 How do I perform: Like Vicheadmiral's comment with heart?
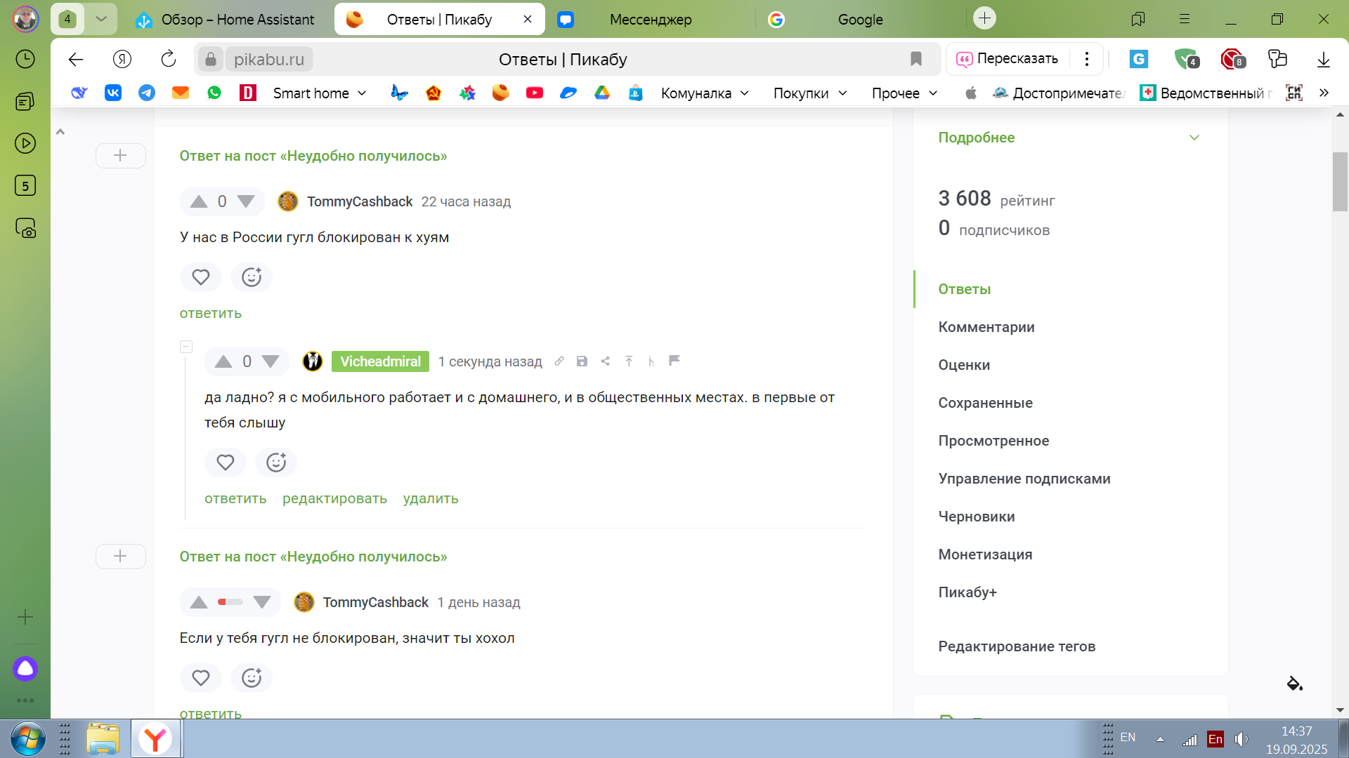[x=226, y=463]
